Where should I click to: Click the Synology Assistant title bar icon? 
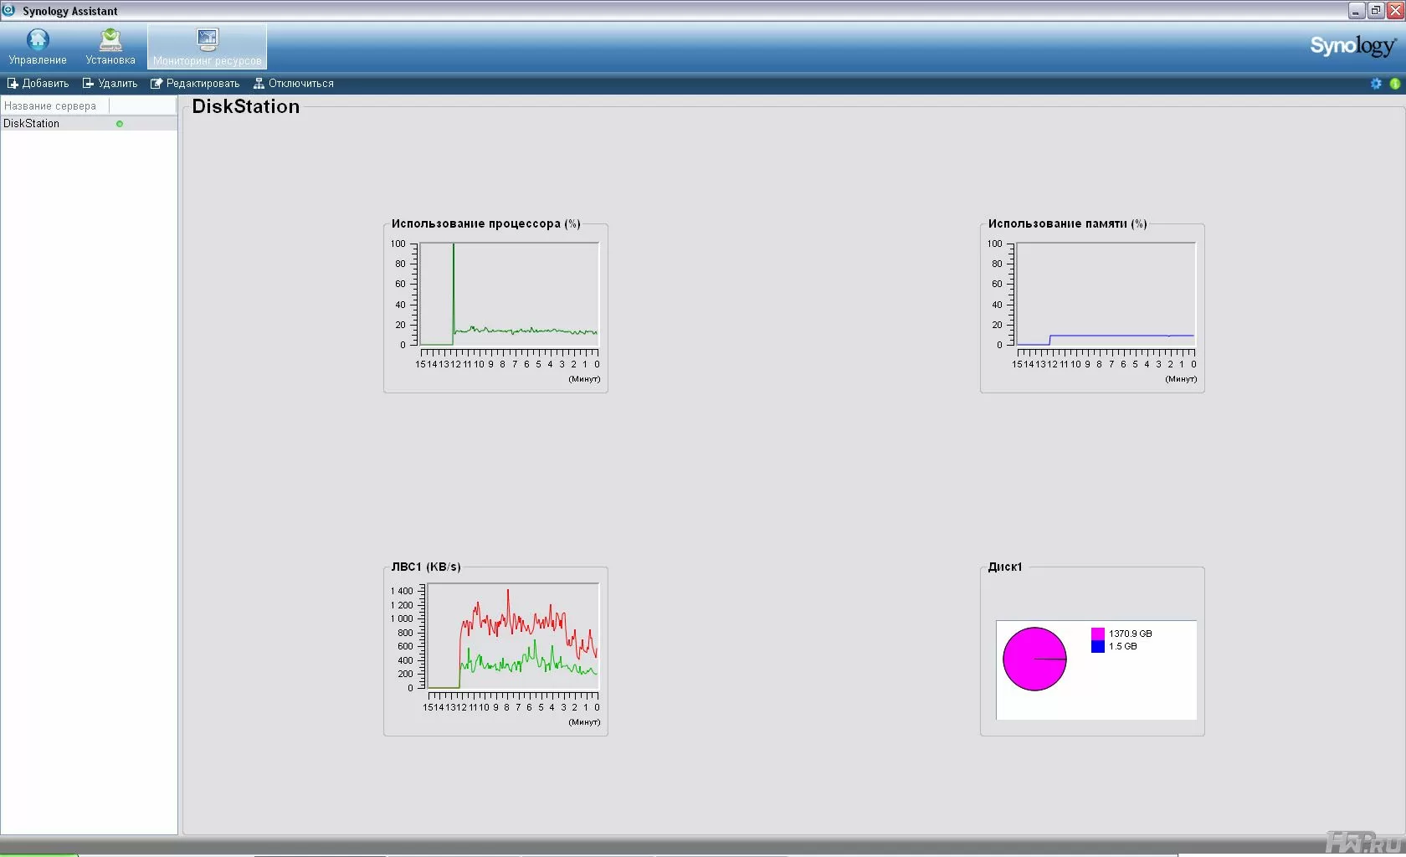pos(9,11)
